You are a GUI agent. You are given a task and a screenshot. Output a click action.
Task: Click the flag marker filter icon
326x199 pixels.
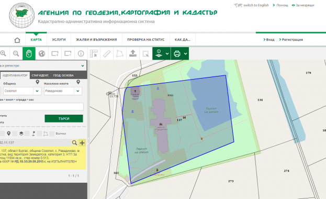[x=33, y=134]
